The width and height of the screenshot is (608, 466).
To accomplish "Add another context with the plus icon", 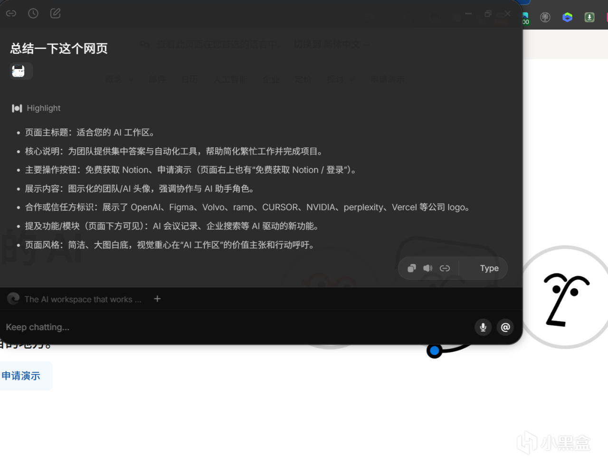I will click(x=157, y=299).
